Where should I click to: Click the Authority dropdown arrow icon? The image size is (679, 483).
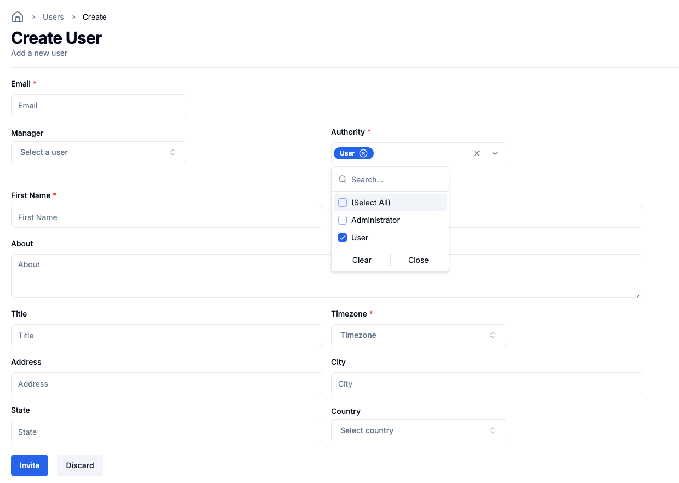495,153
